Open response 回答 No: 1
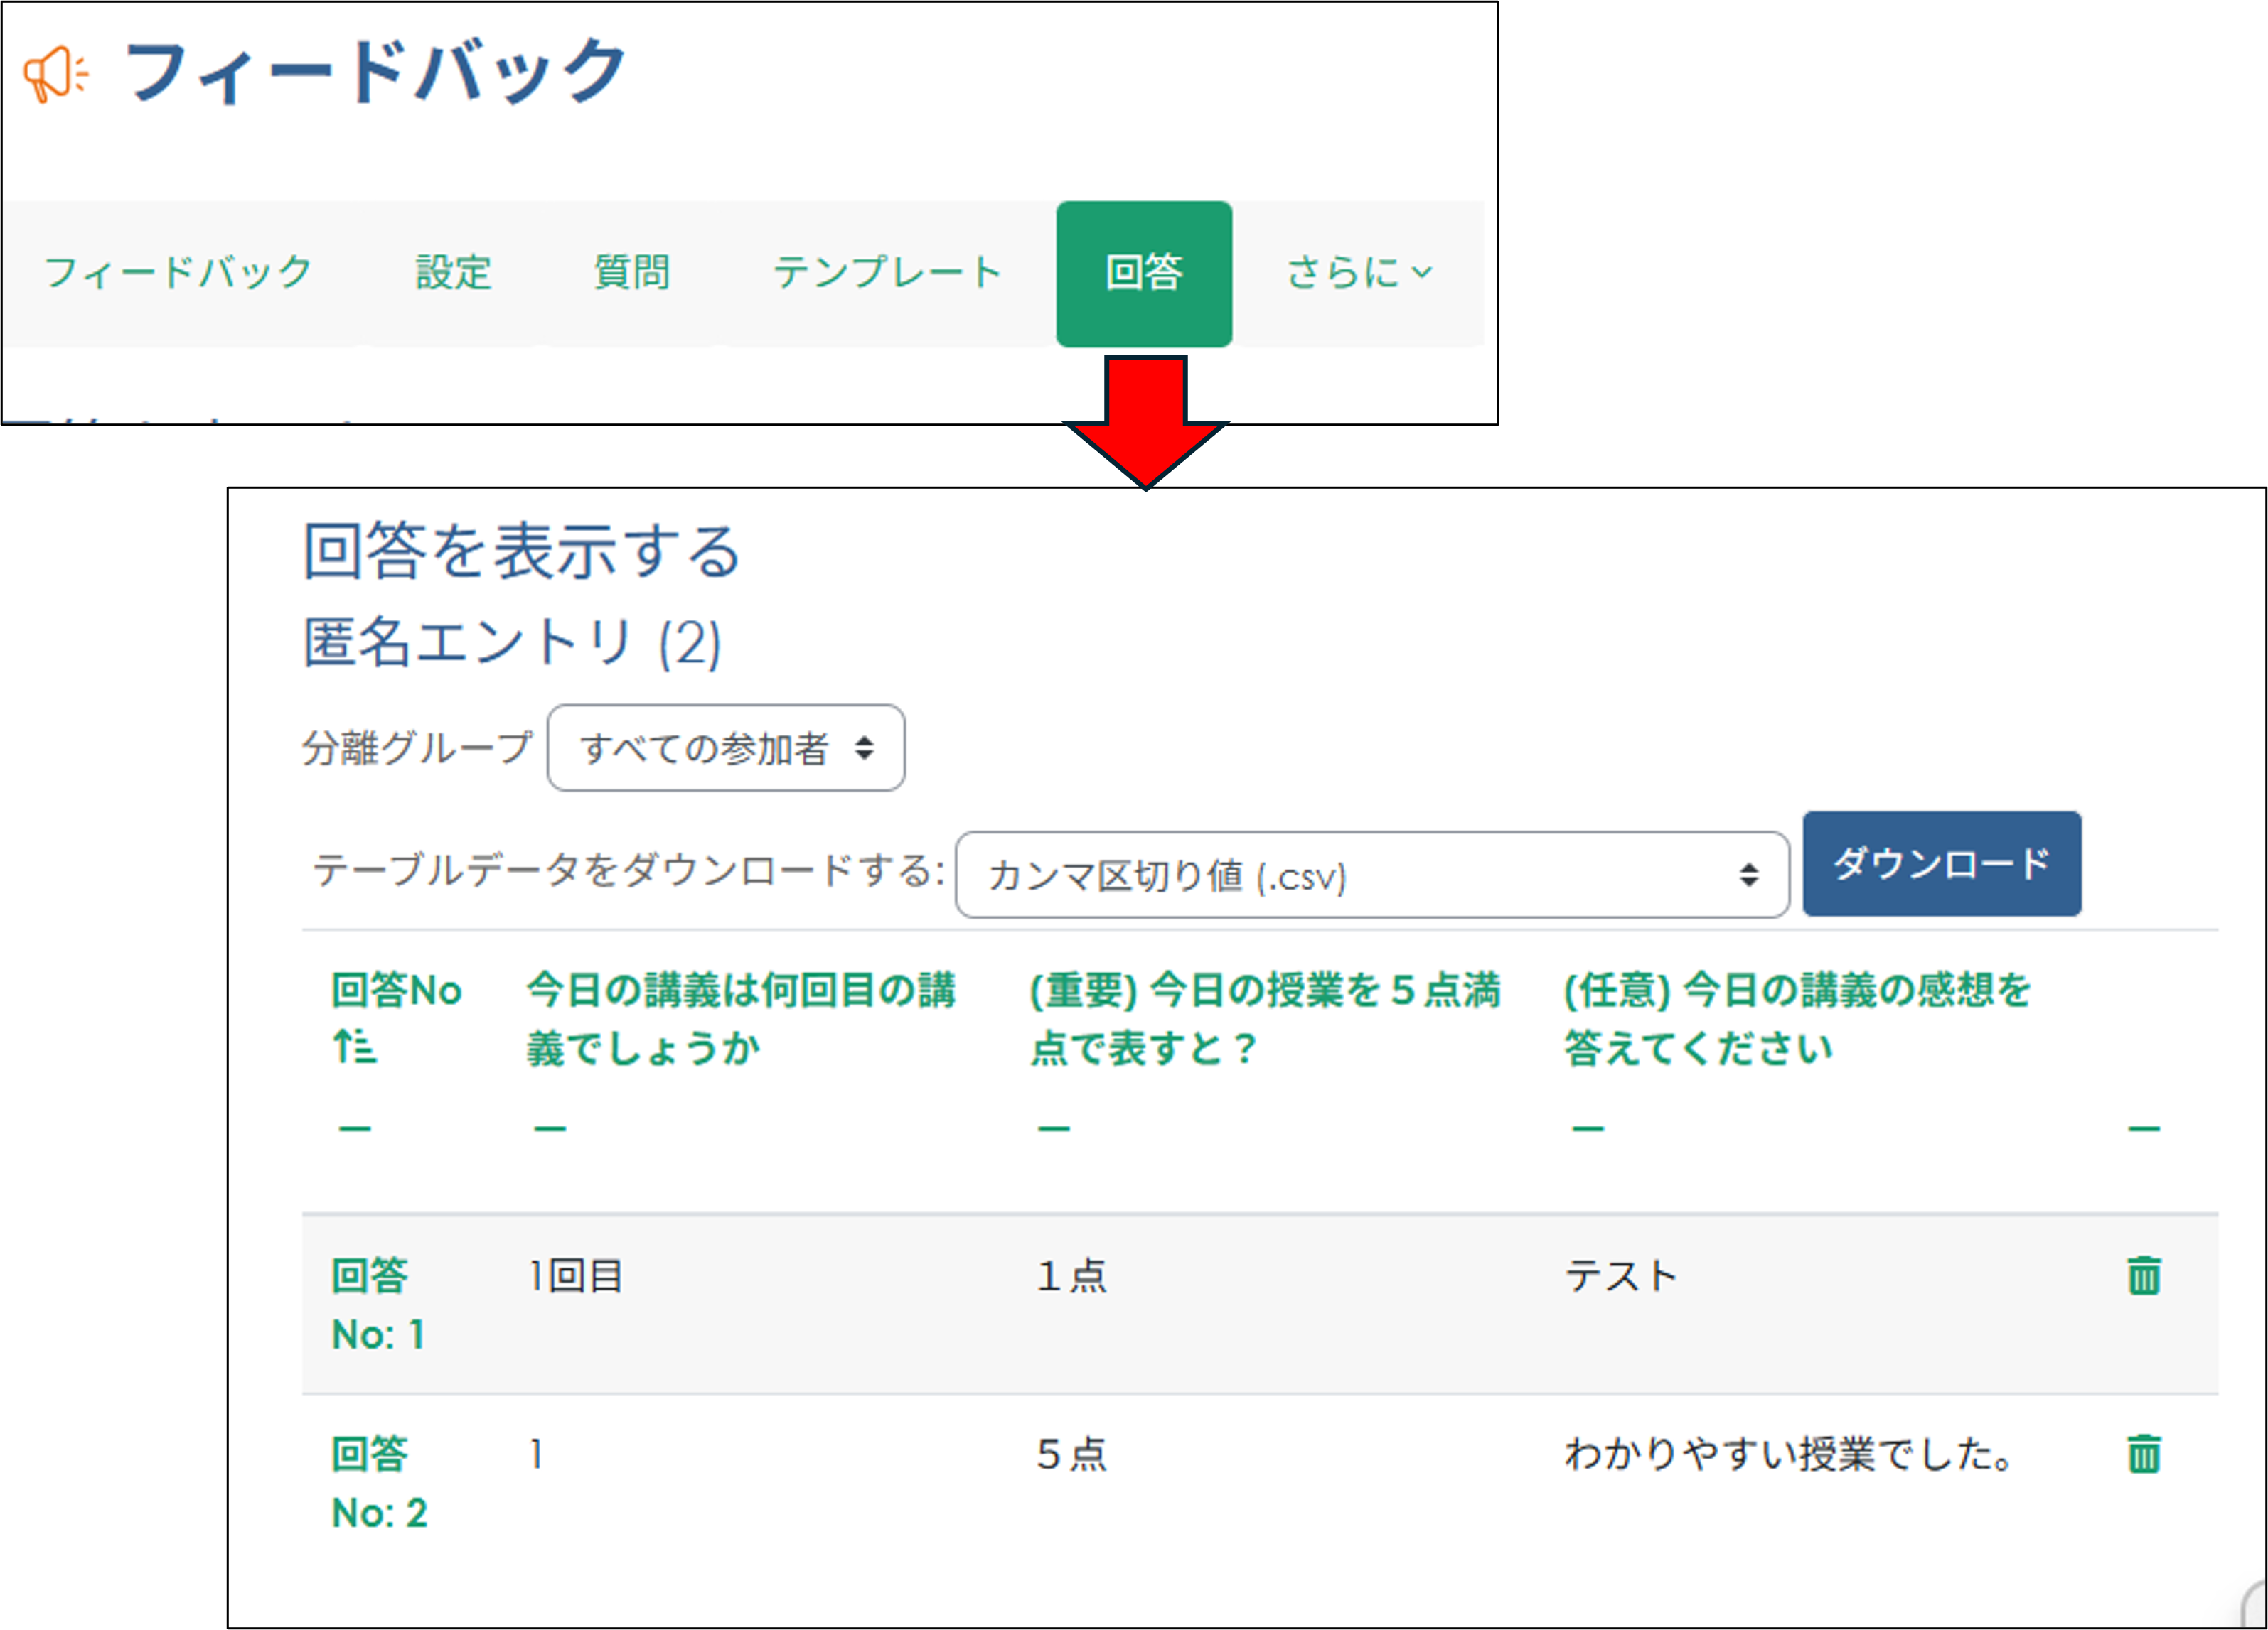The height and width of the screenshot is (1630, 2268). pyautogui.click(x=378, y=1303)
